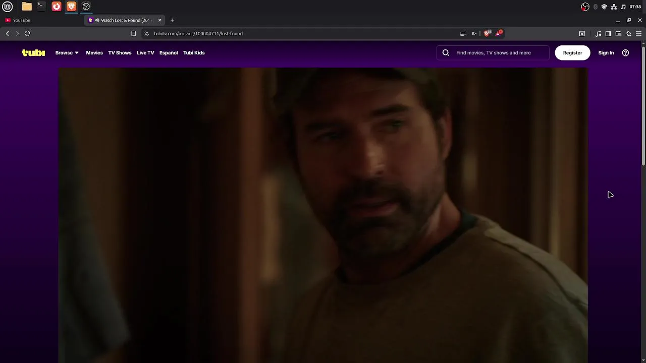Go to Live TV
Viewport: 646px width, 363px height.
coord(145,52)
